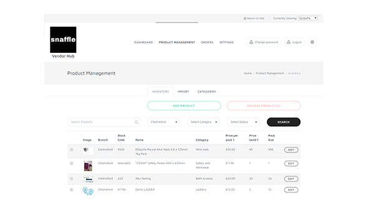Edit the COSHH Safety Poster product
The height and width of the screenshot is (224, 368).
(291, 164)
